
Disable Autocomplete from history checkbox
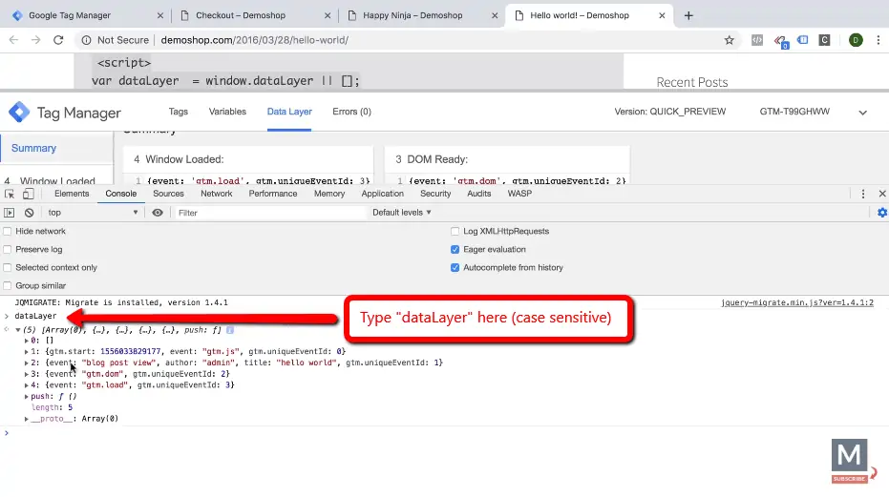point(455,267)
